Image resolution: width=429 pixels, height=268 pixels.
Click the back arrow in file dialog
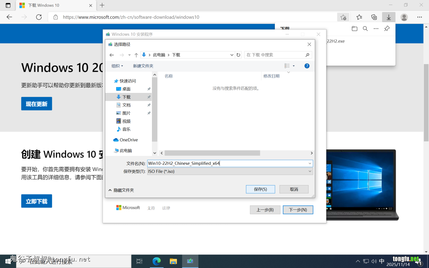(x=112, y=55)
